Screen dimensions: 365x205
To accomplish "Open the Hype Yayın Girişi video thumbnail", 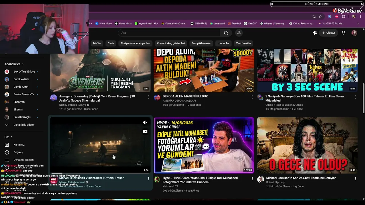I will click(204, 145).
